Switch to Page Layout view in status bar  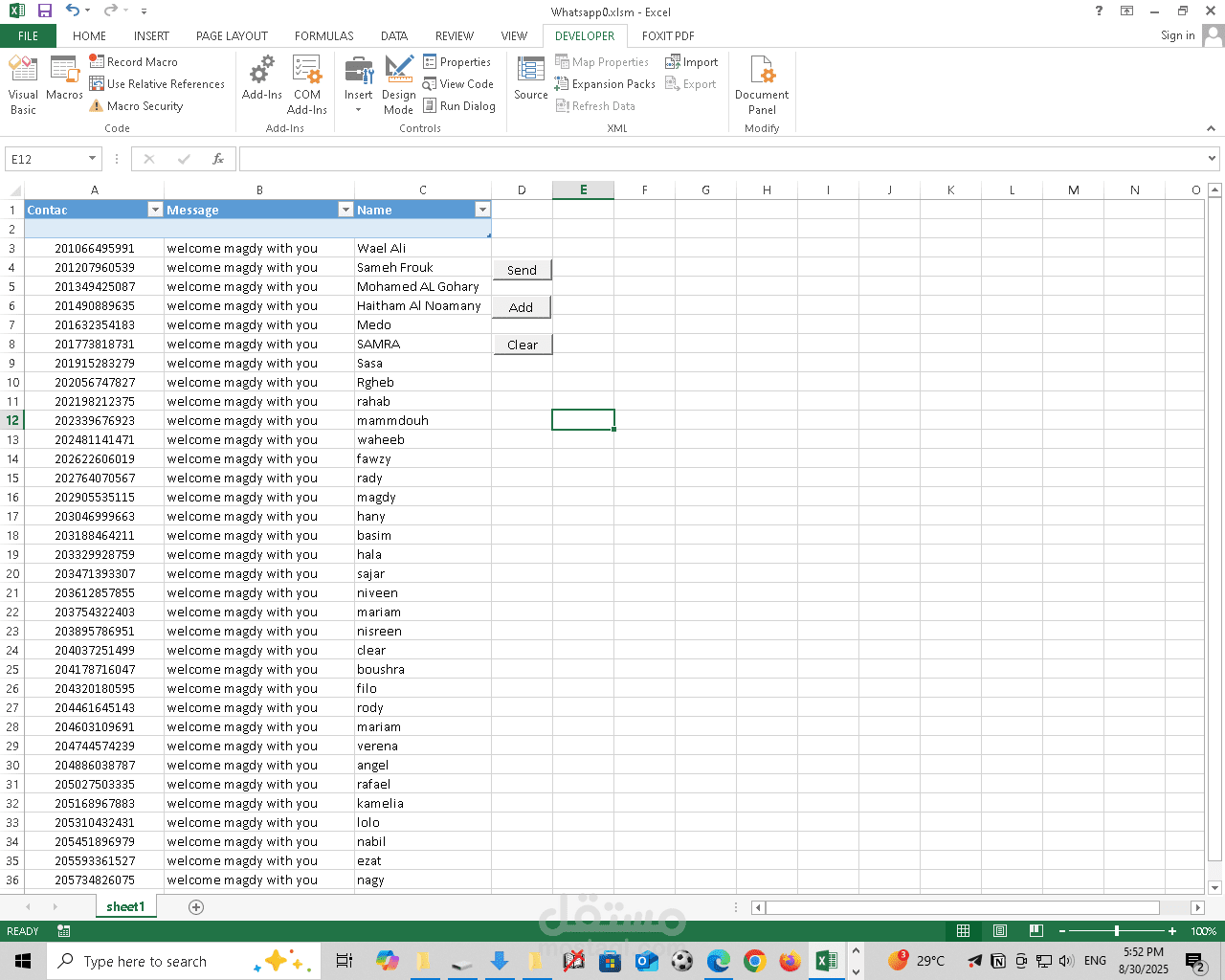pyautogui.click(x=999, y=931)
